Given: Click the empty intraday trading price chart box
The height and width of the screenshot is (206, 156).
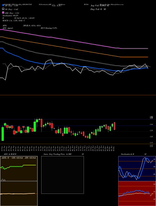Looking at the screenshot, I should click(62, 175).
